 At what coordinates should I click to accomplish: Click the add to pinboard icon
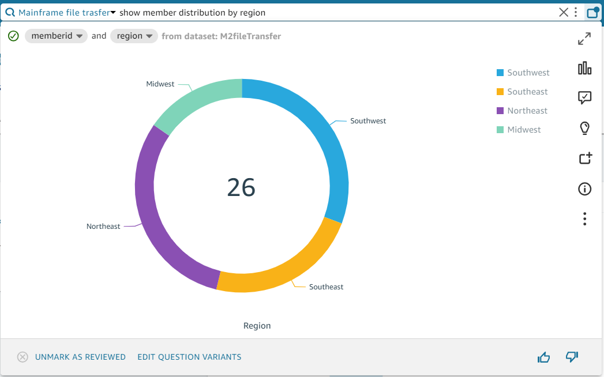585,158
